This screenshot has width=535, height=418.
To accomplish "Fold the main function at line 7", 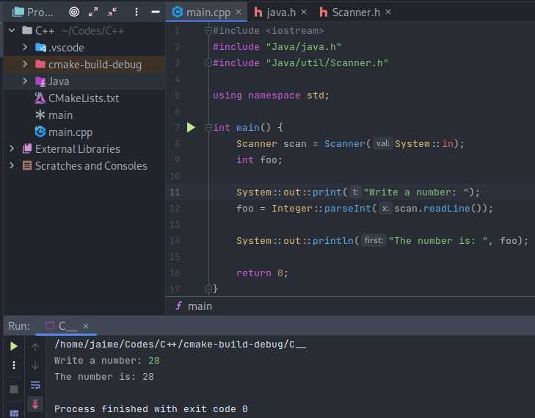I will (208, 127).
